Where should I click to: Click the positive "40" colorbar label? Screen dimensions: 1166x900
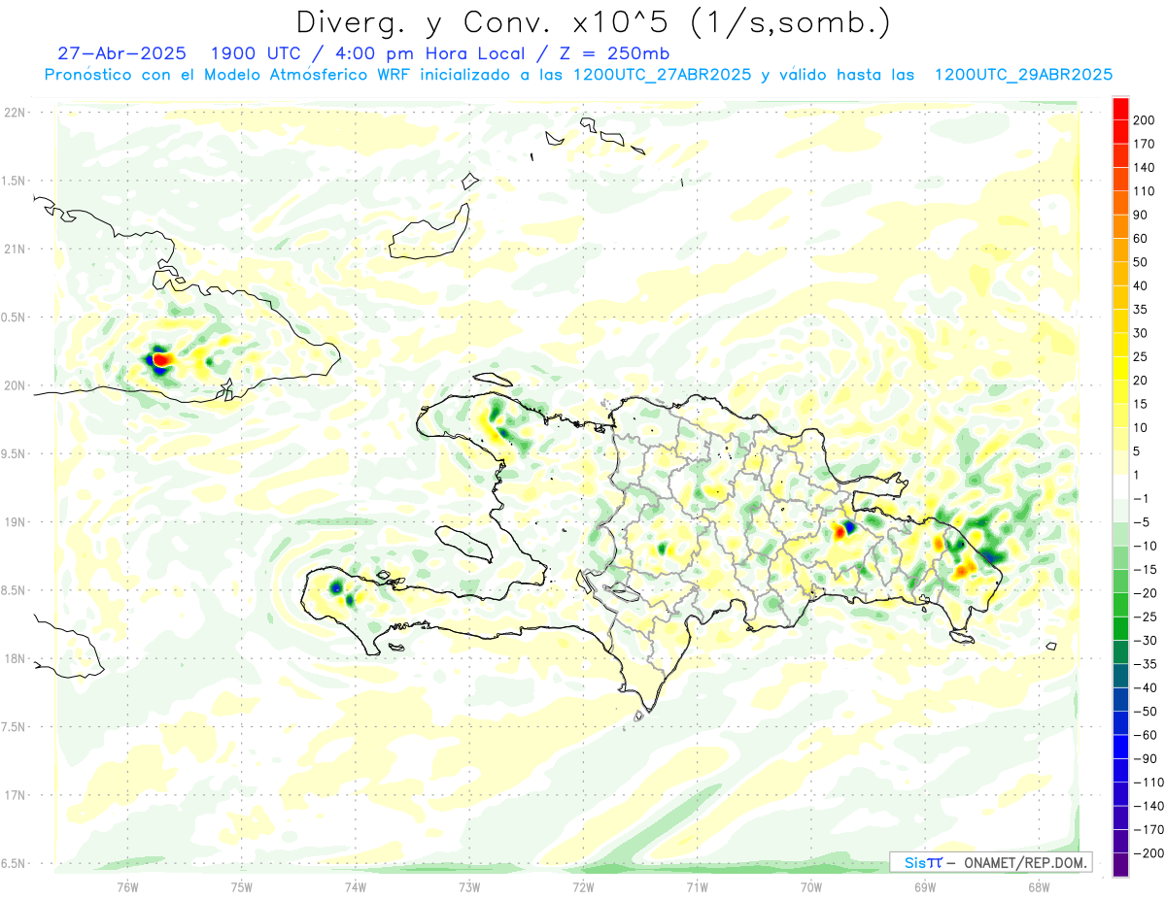[1142, 286]
